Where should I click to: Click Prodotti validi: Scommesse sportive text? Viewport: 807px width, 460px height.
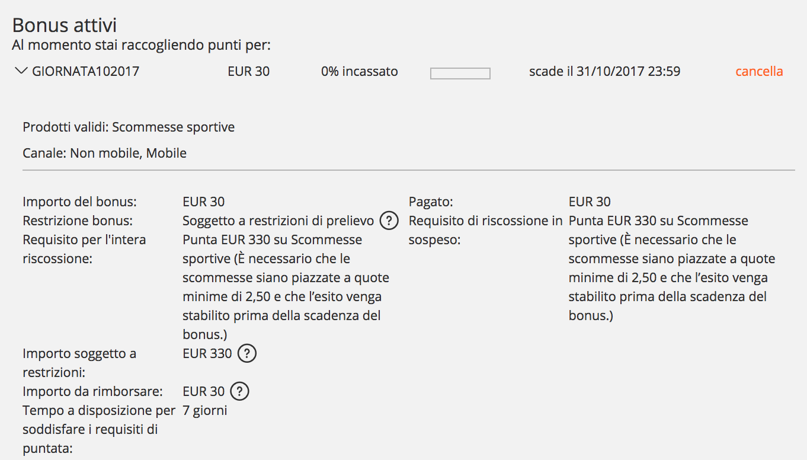tap(129, 127)
